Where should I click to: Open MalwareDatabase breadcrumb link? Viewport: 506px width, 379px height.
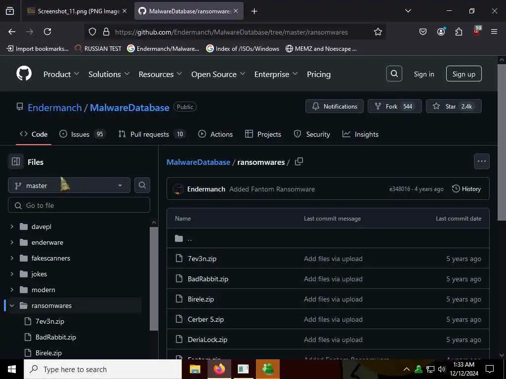(198, 162)
